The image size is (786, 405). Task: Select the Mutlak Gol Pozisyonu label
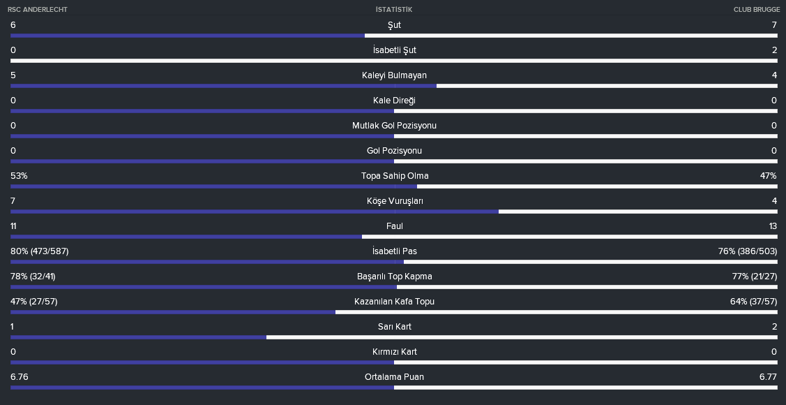coord(394,126)
